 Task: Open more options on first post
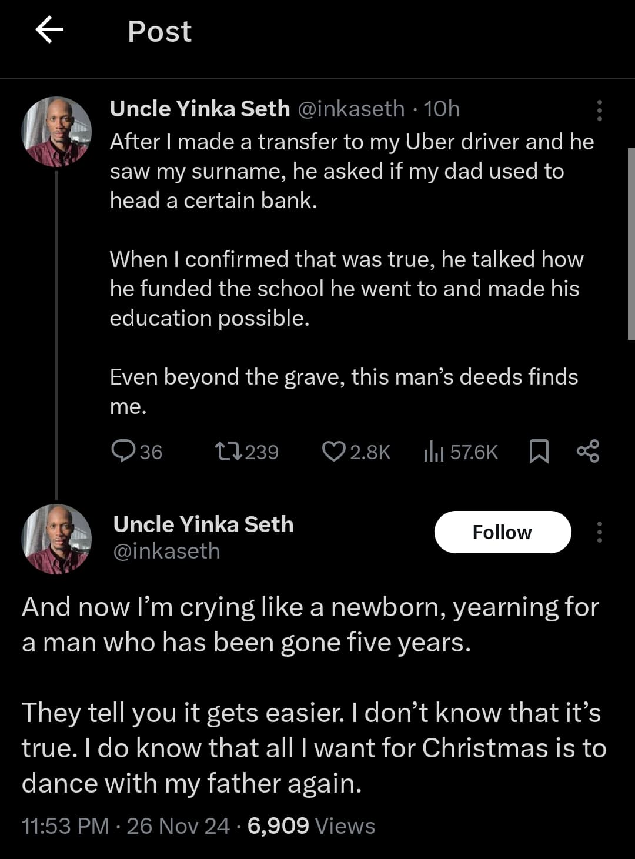click(599, 110)
